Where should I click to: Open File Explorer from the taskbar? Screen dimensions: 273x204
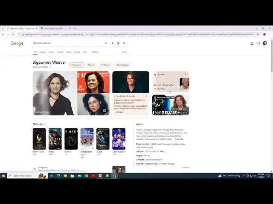(65, 176)
